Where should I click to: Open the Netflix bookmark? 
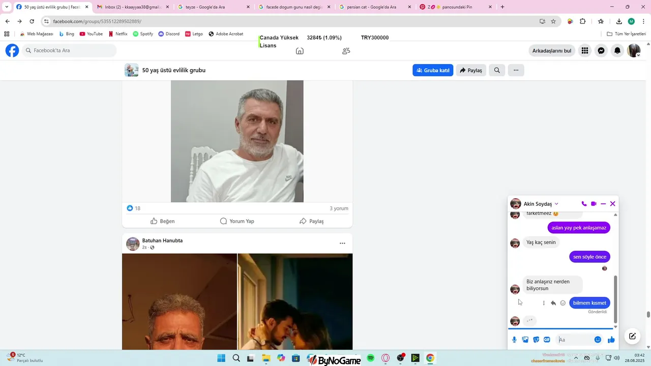(117, 34)
